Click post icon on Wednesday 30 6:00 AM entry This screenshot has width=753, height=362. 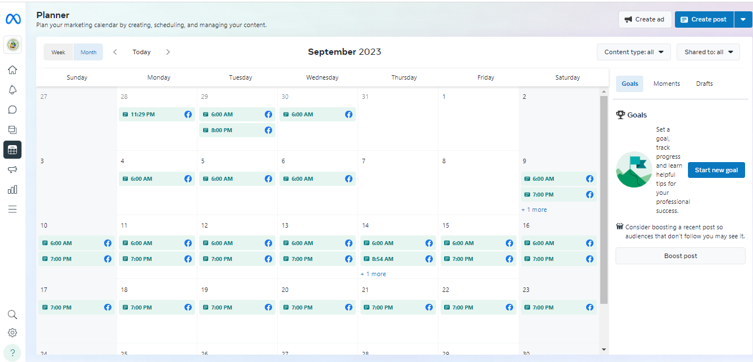pyautogui.click(x=286, y=114)
